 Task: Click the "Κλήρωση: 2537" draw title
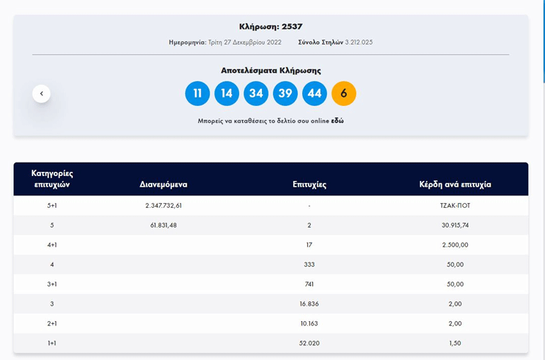click(x=271, y=27)
